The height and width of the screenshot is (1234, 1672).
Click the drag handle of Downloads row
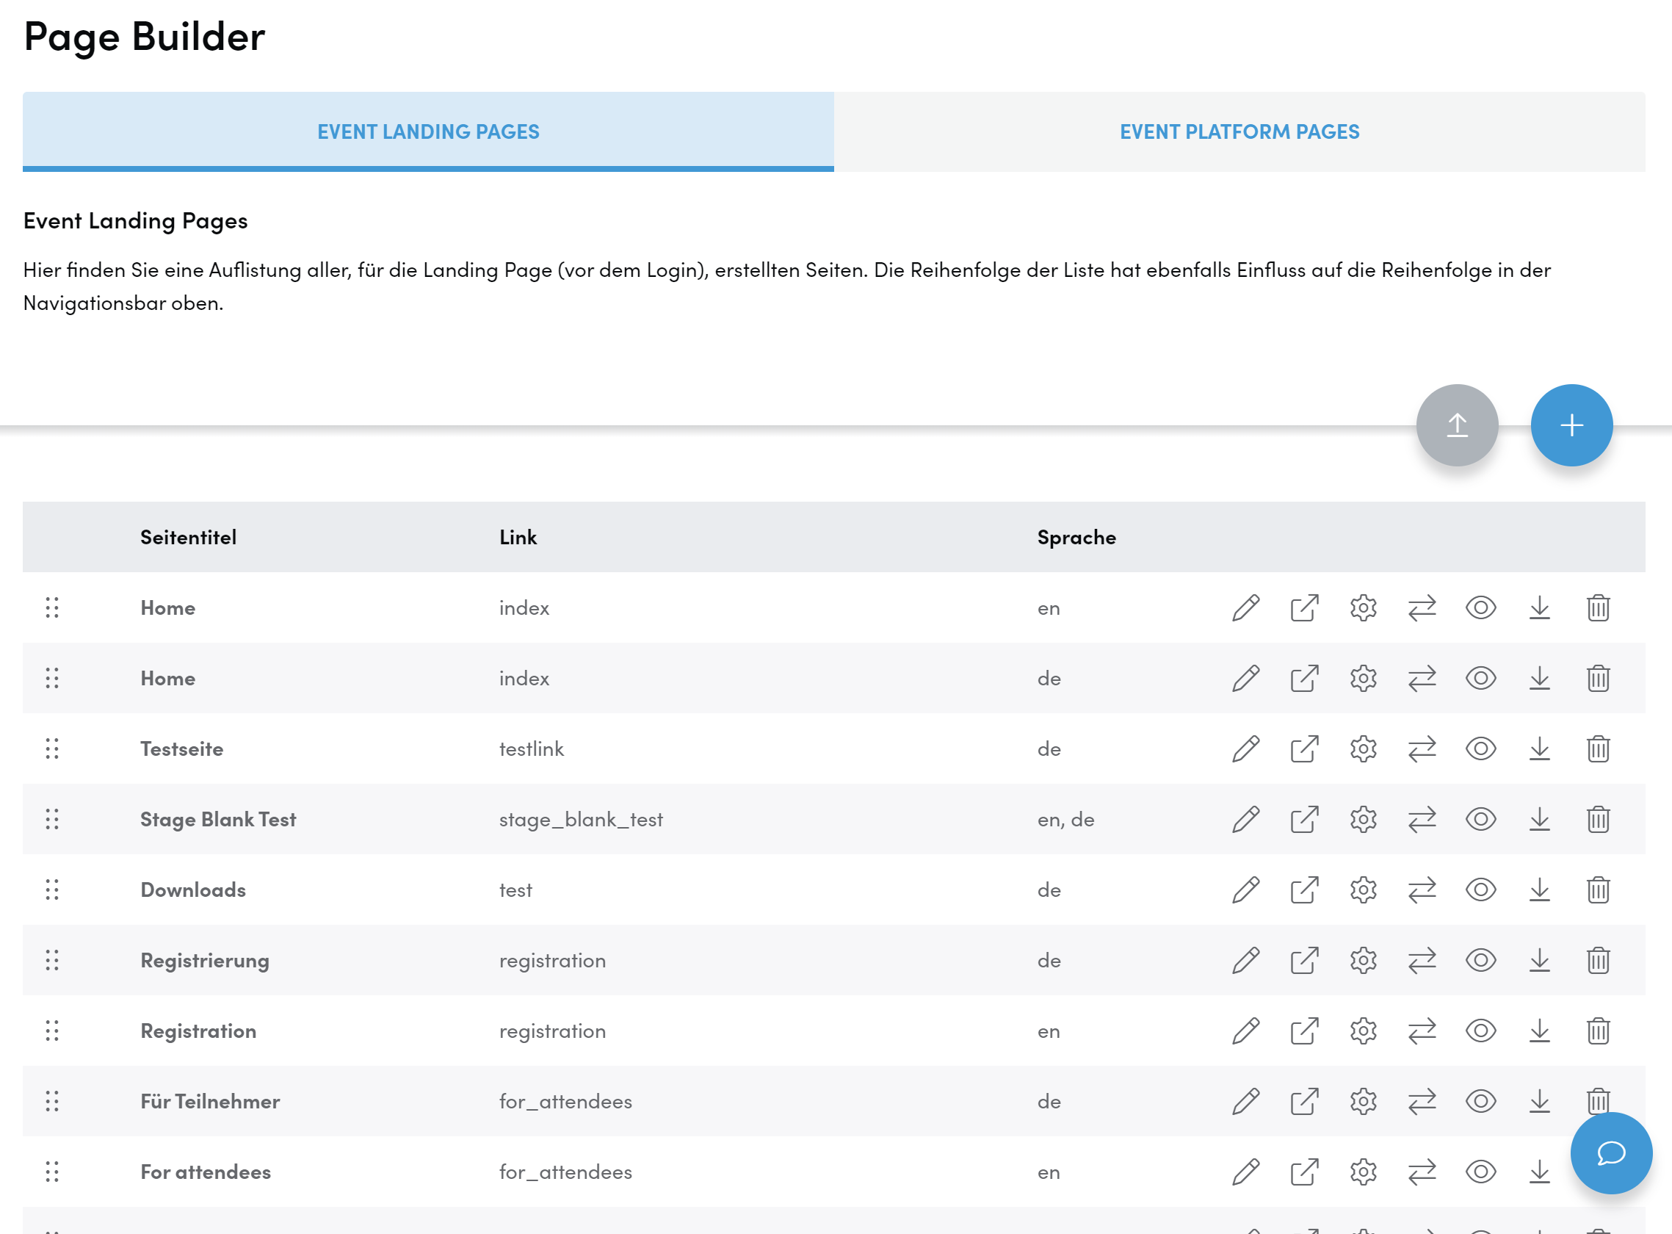click(51, 890)
